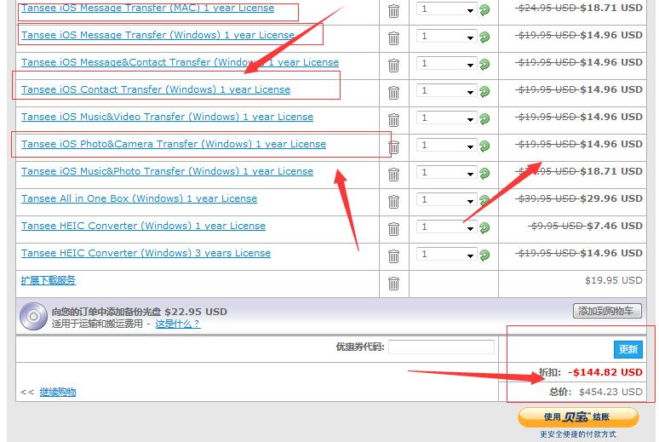The image size is (659, 442).
Task: Open Tansee iOS Contact Transfer (Windows) link
Action: (156, 89)
